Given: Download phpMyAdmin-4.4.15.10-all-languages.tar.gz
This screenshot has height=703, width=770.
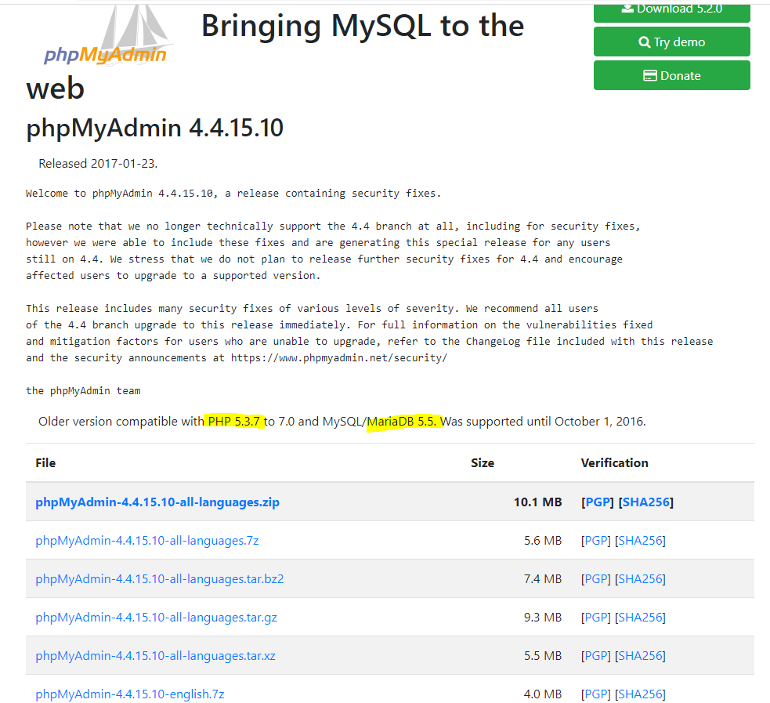Looking at the screenshot, I should pos(156,617).
